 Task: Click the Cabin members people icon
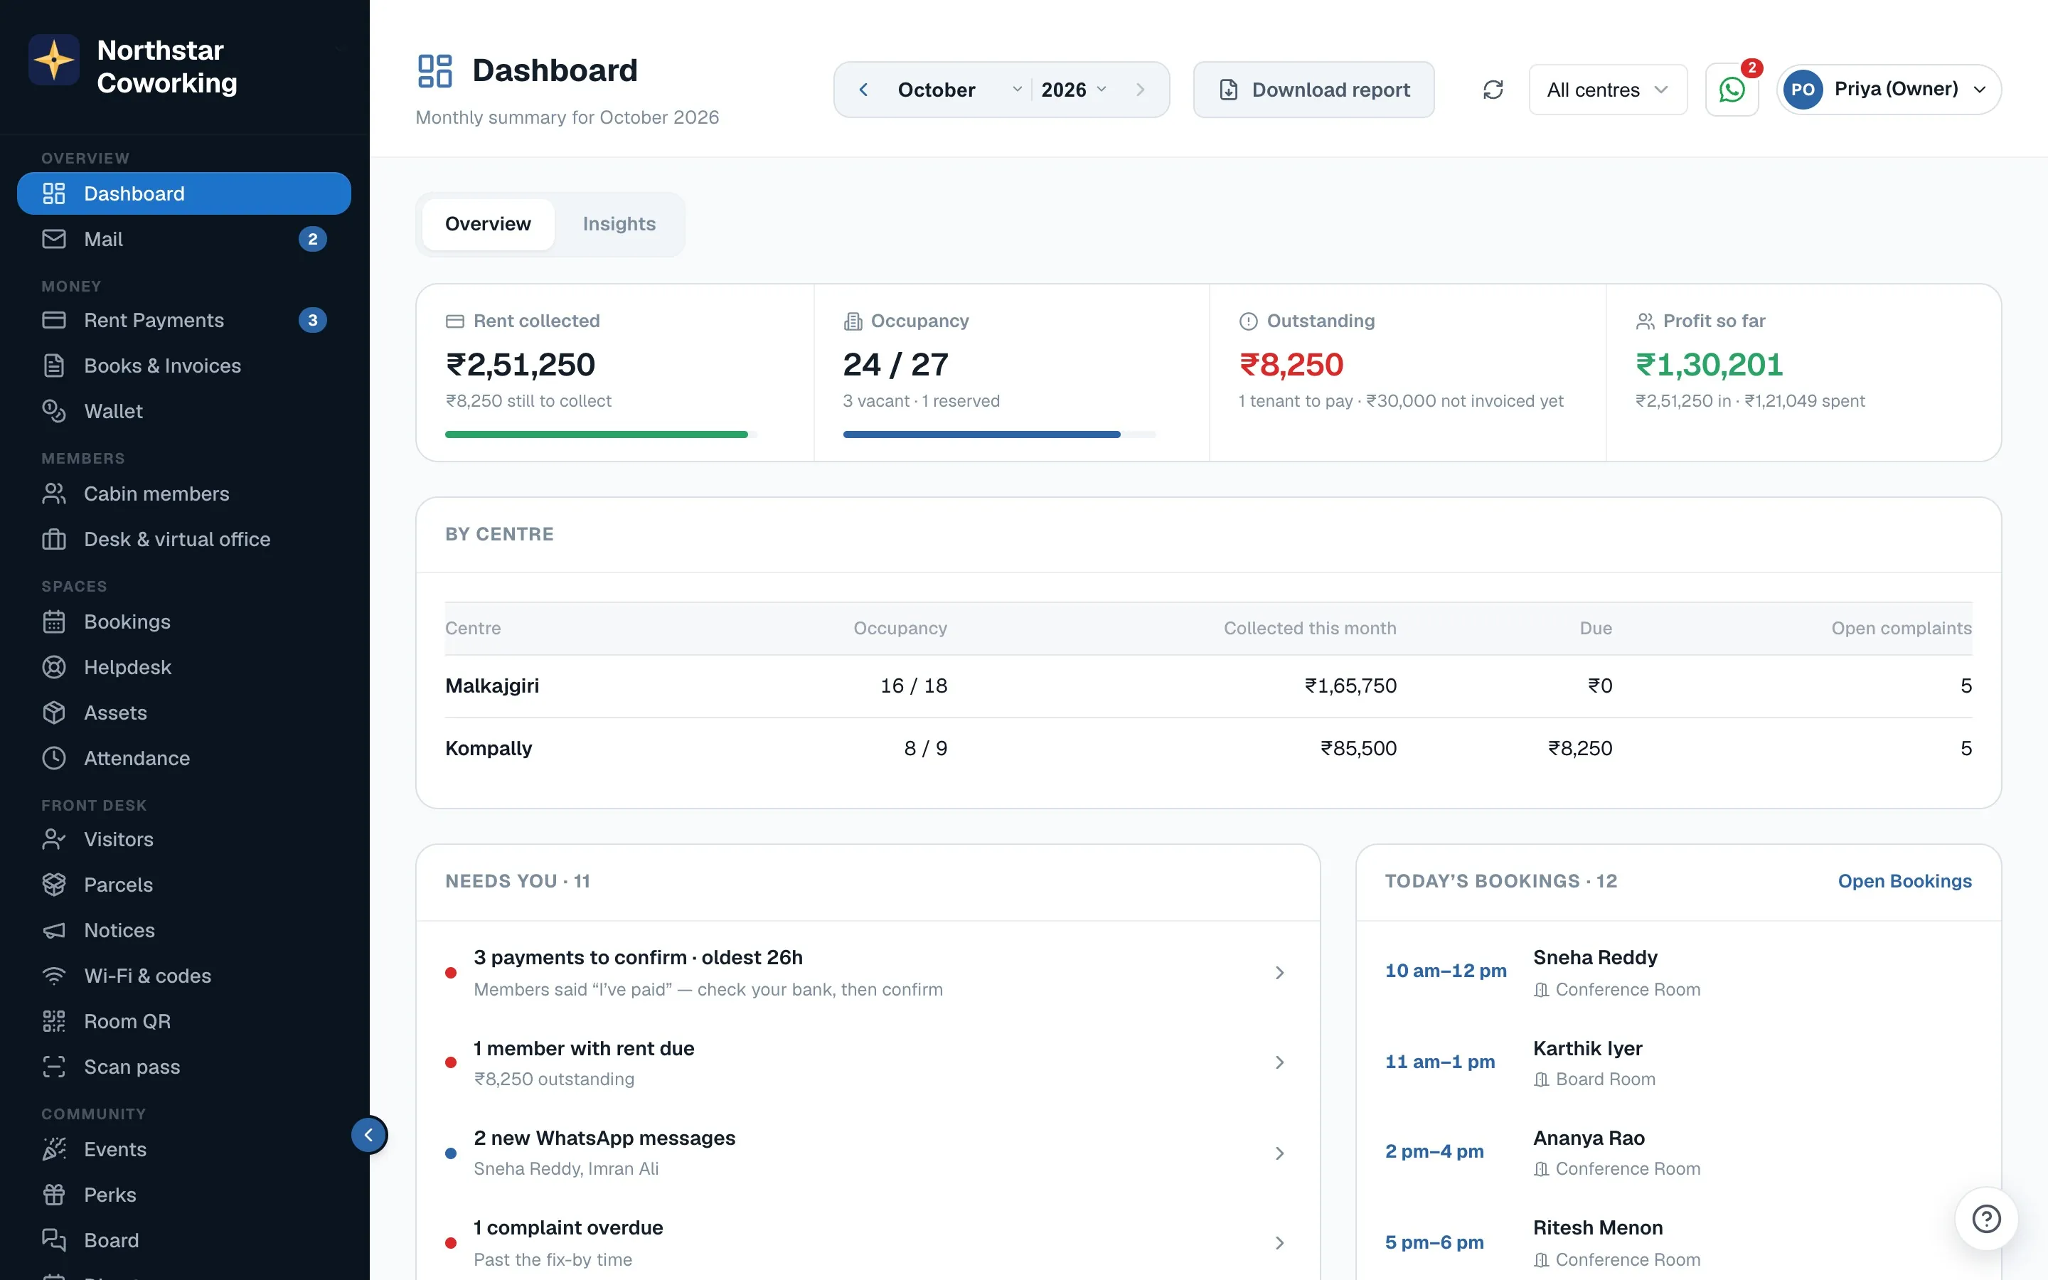[54, 494]
